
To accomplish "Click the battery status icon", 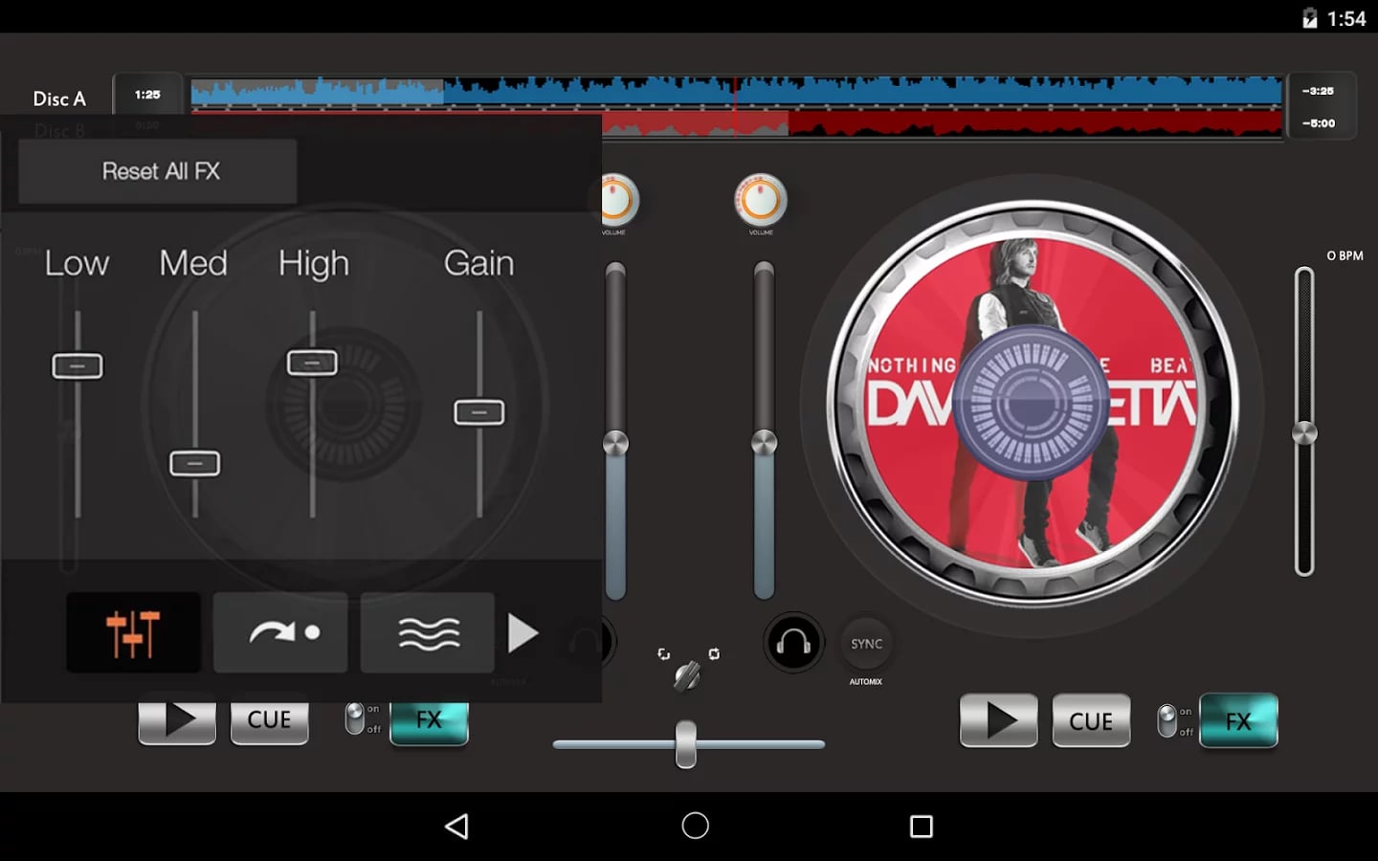I will pyautogui.click(x=1310, y=18).
